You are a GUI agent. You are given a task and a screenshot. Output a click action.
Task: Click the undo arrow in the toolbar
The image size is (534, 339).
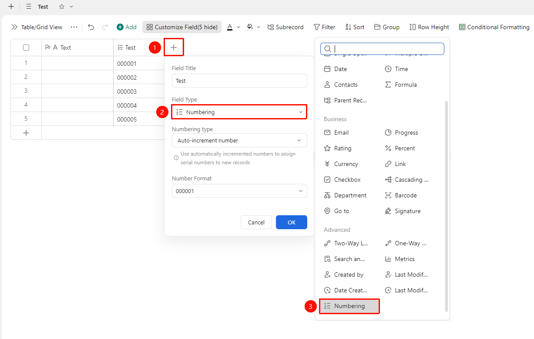(91, 27)
